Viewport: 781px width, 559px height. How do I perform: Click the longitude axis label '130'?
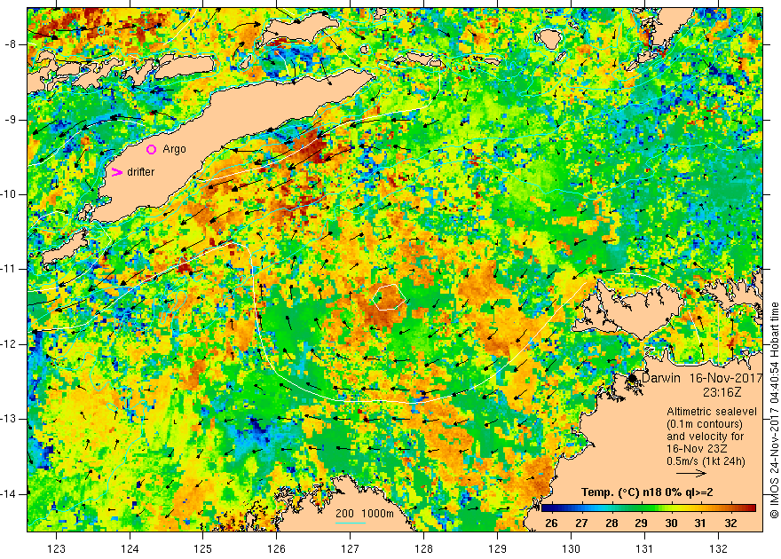571,549
